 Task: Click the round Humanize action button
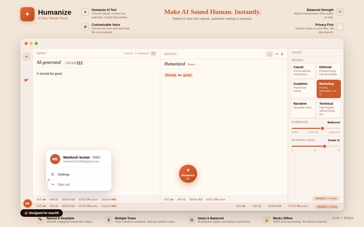(x=188, y=174)
